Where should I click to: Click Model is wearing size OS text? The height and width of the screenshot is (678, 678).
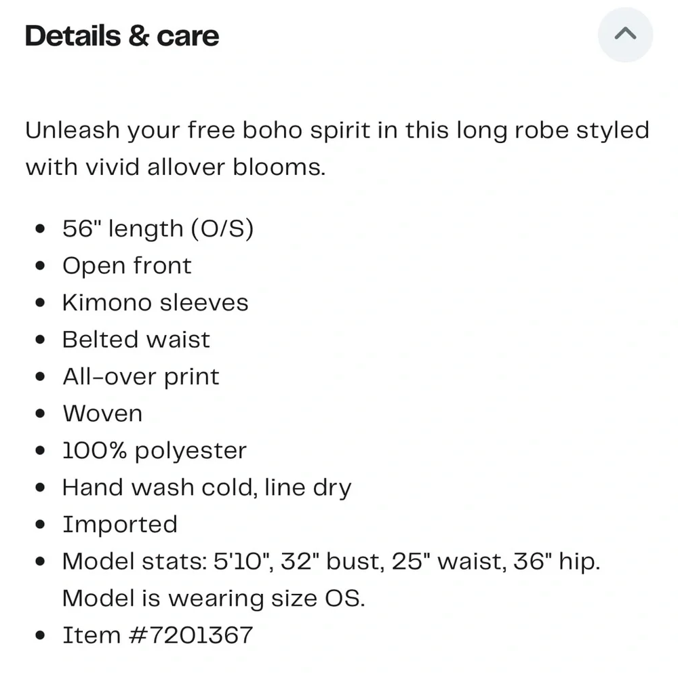(x=214, y=599)
